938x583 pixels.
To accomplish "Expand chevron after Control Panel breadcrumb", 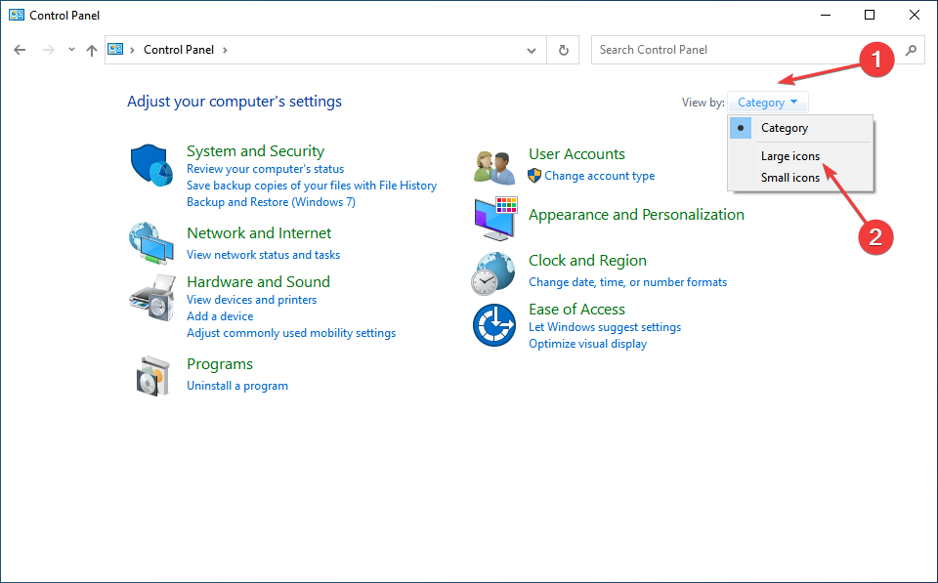I will point(225,50).
